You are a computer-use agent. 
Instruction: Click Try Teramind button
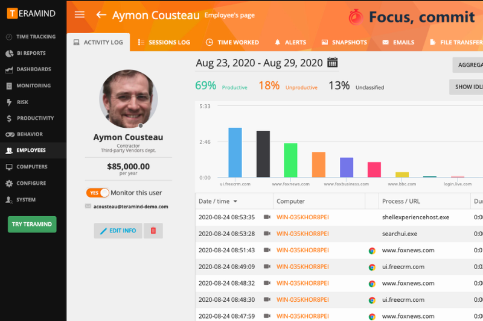32,224
